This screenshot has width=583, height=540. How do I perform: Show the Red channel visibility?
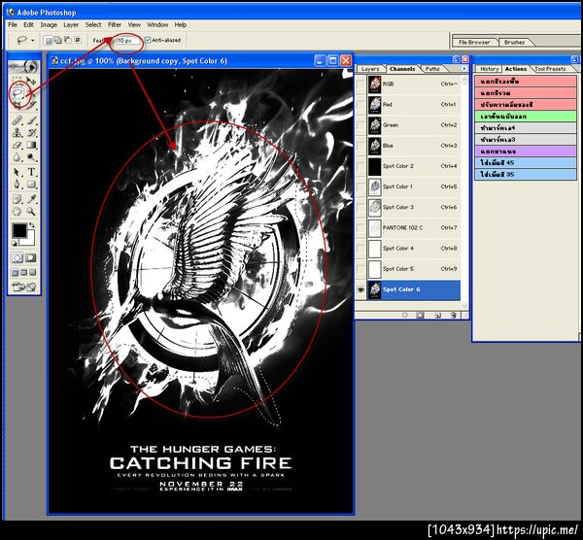click(360, 105)
